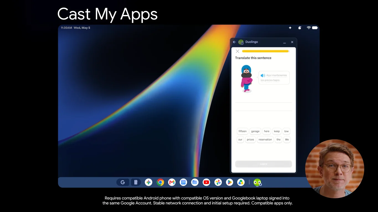The width and height of the screenshot is (378, 212).
Task: Click the disabled Check button
Action: [264, 164]
